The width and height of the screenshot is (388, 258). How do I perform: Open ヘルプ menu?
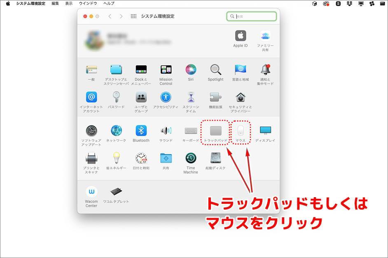109,3
